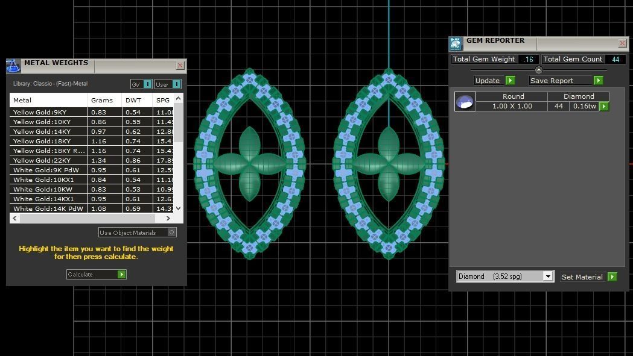
Task: Select the White Gold:14K PdW row
Action: (x=92, y=208)
